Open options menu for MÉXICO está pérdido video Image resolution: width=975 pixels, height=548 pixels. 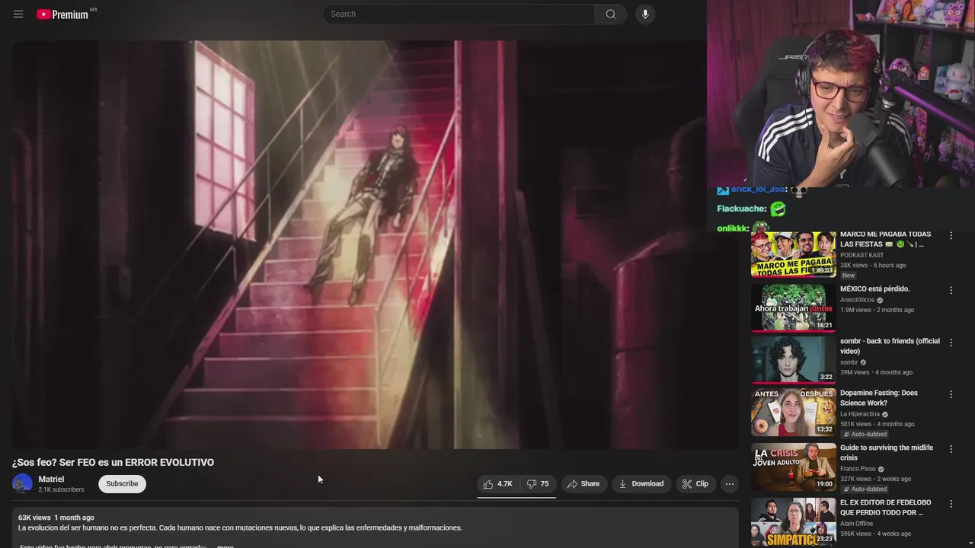[x=951, y=290]
